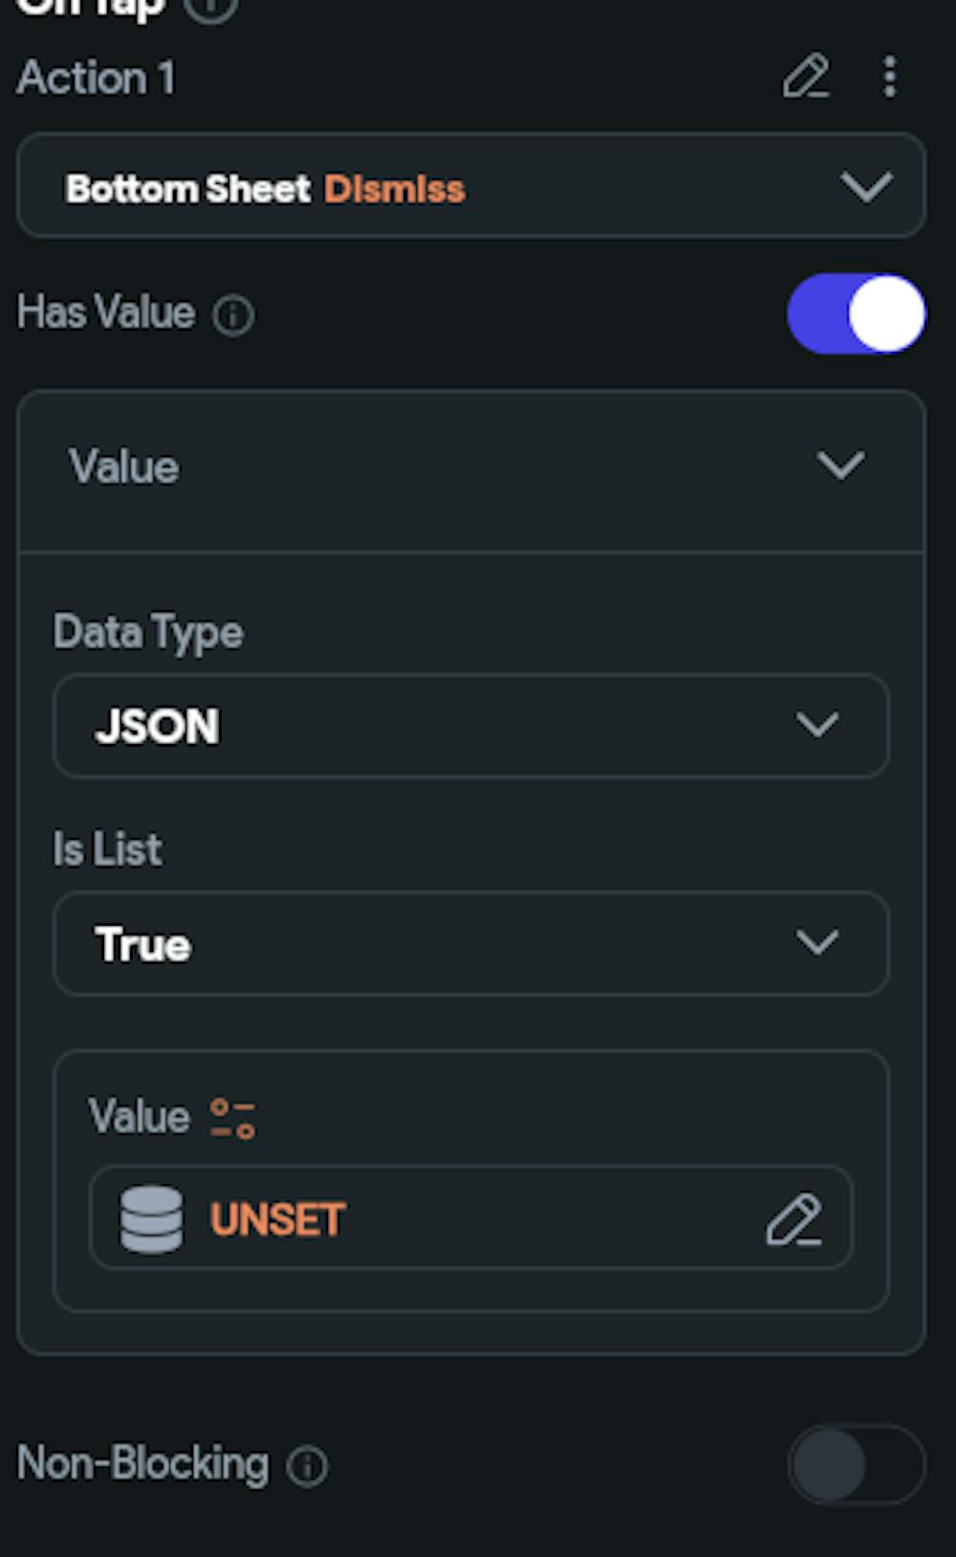
Task: Click the On Tap info icon at top
Action: [210, 10]
